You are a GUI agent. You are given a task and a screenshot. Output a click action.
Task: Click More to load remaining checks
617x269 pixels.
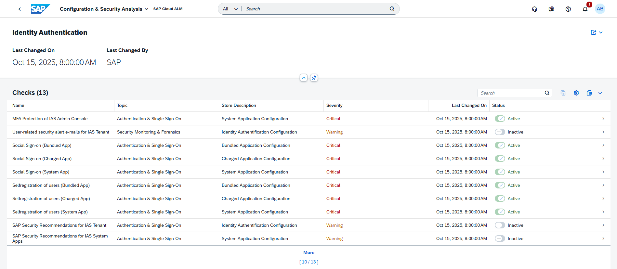(x=308, y=253)
